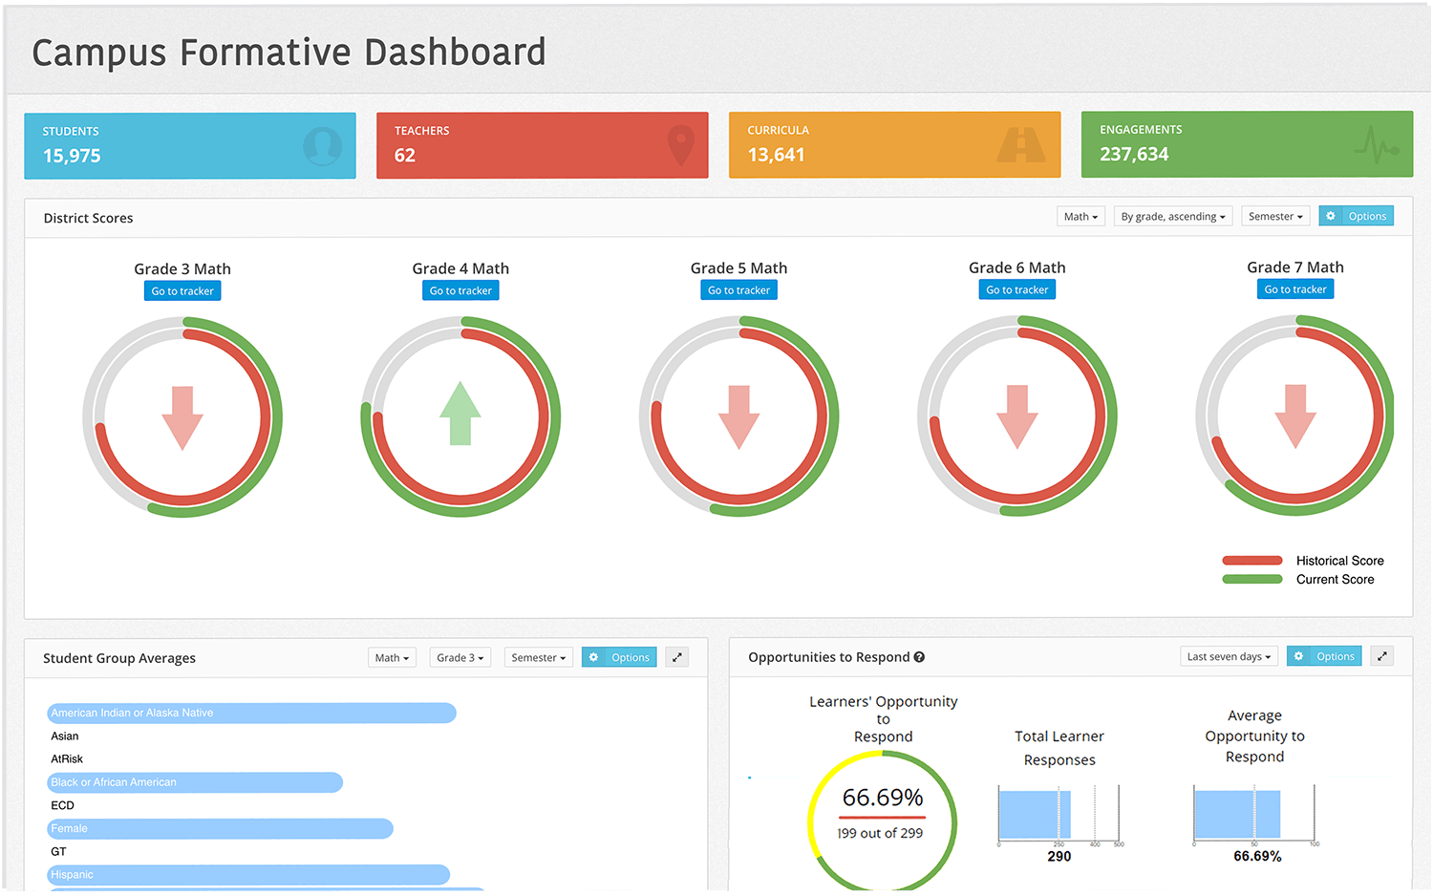Go to tracker for Grade 5 Math
This screenshot has width=1433, height=896.
[x=738, y=290]
